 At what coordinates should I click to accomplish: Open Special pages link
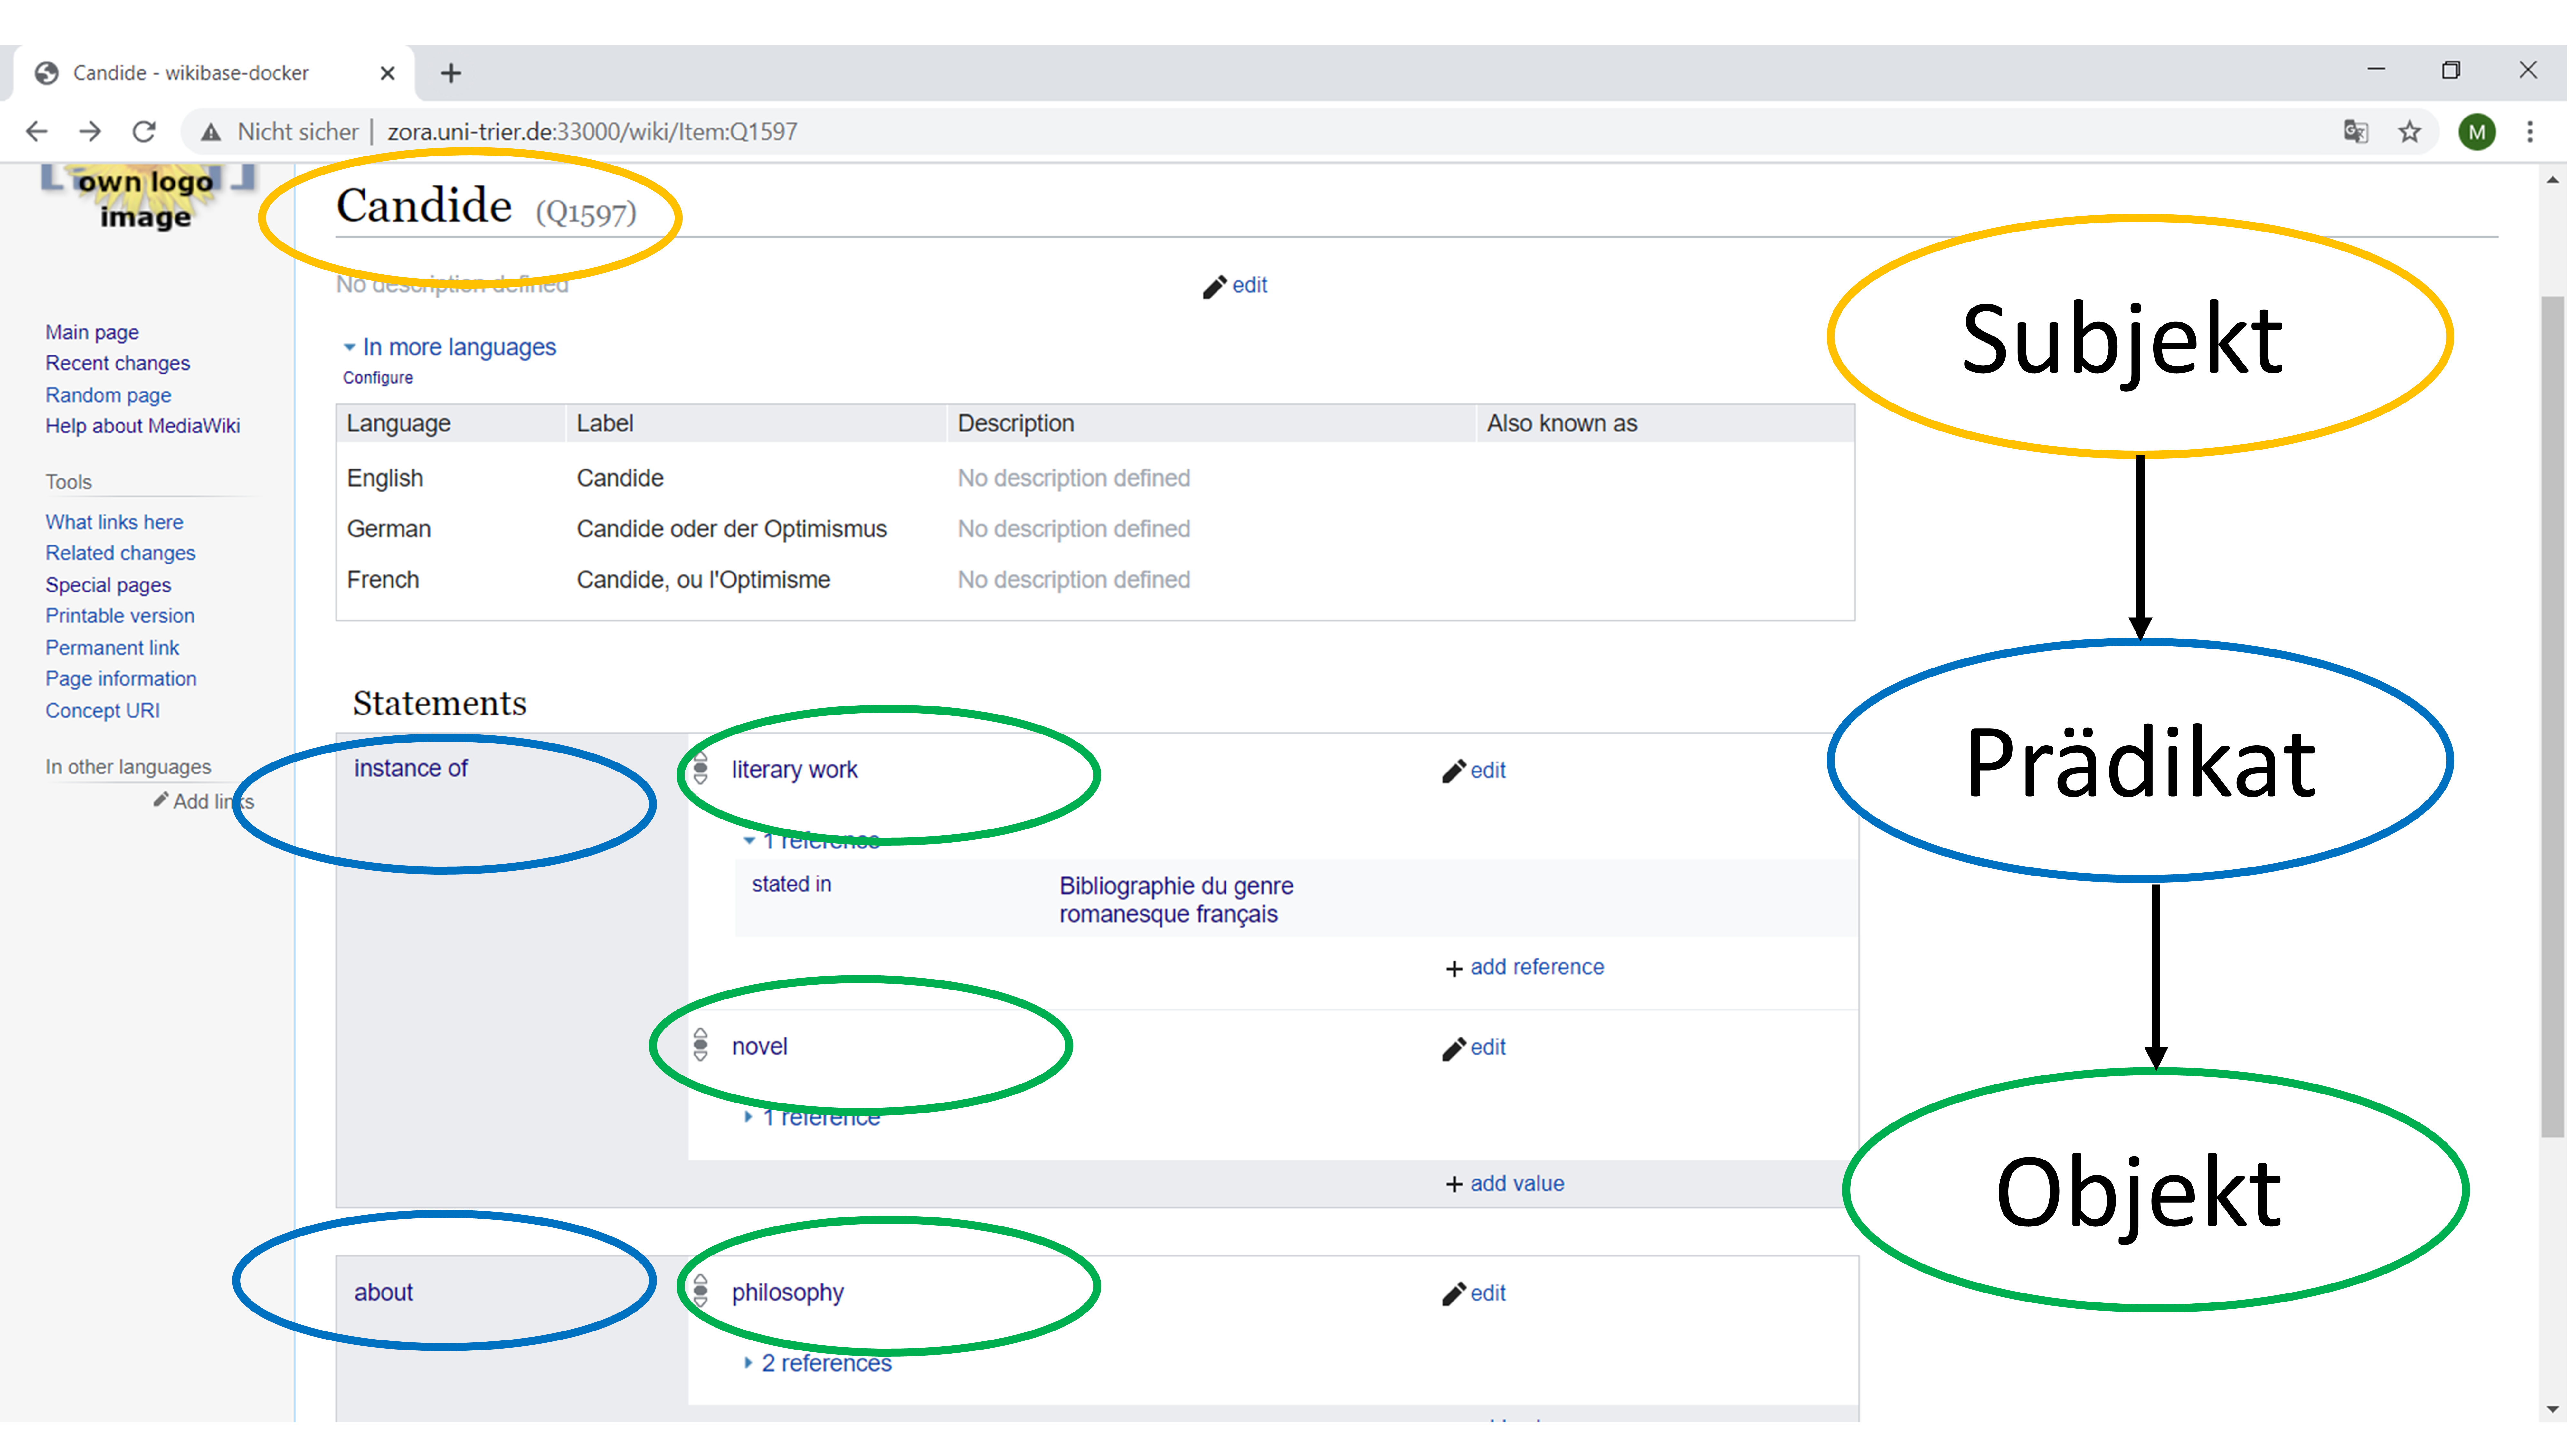[x=108, y=585]
